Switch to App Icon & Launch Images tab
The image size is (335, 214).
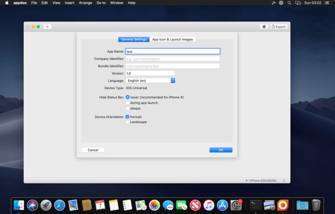[x=173, y=39]
